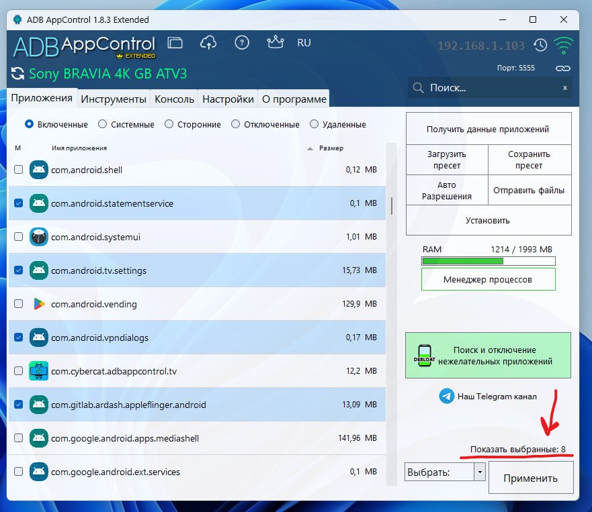Open the Консоль tab
Image resolution: width=592 pixels, height=512 pixels.
tap(174, 99)
